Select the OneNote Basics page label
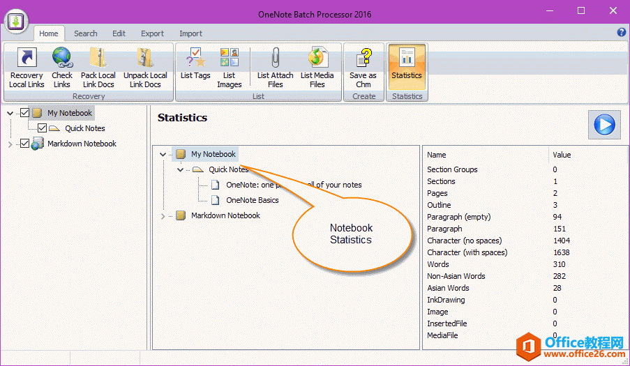 click(253, 200)
